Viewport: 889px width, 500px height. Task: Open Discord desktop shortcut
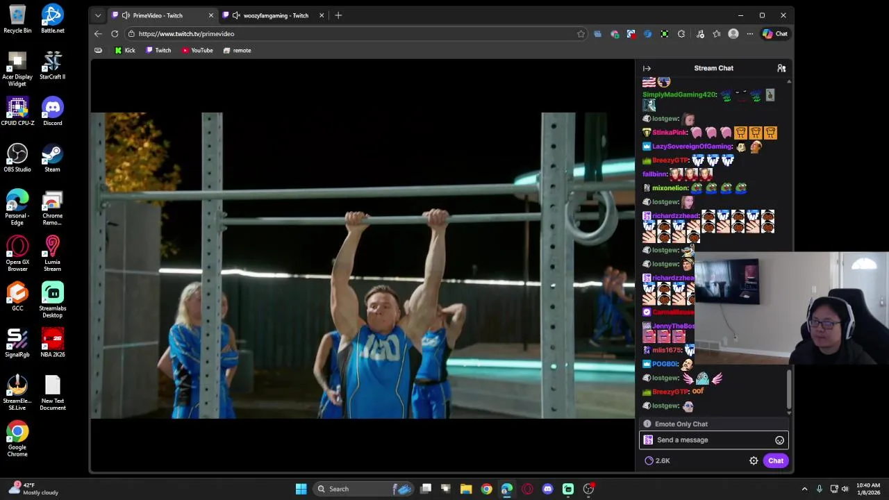[52, 111]
